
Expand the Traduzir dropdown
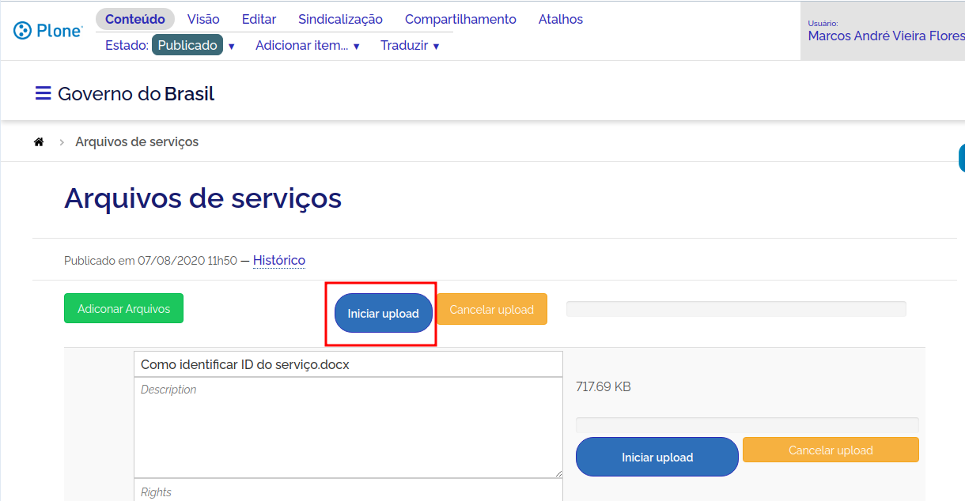tap(409, 46)
